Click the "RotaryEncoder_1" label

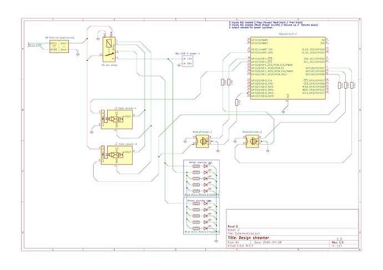pos(202,132)
